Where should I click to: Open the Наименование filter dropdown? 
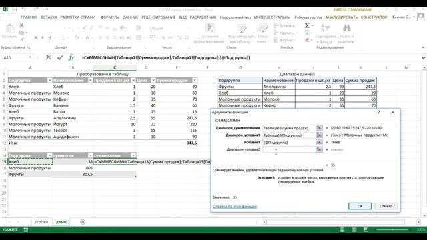click(90, 80)
